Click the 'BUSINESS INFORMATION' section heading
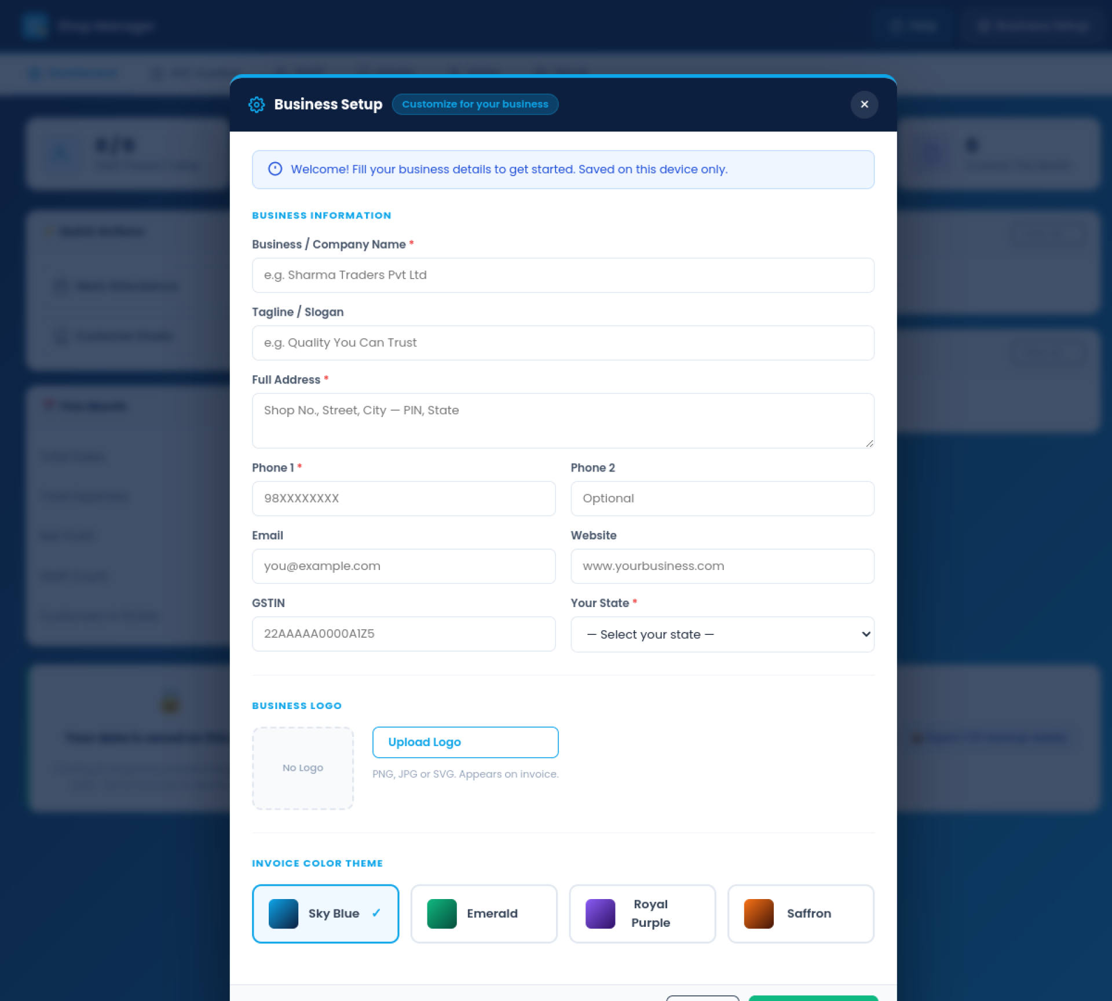The width and height of the screenshot is (1112, 1001). coord(321,215)
